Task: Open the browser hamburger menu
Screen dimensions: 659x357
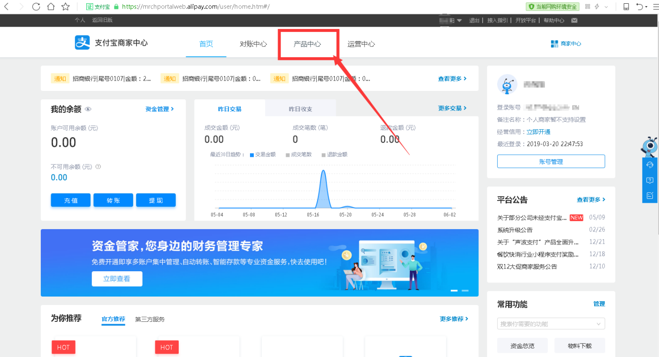Action: [x=655, y=7]
